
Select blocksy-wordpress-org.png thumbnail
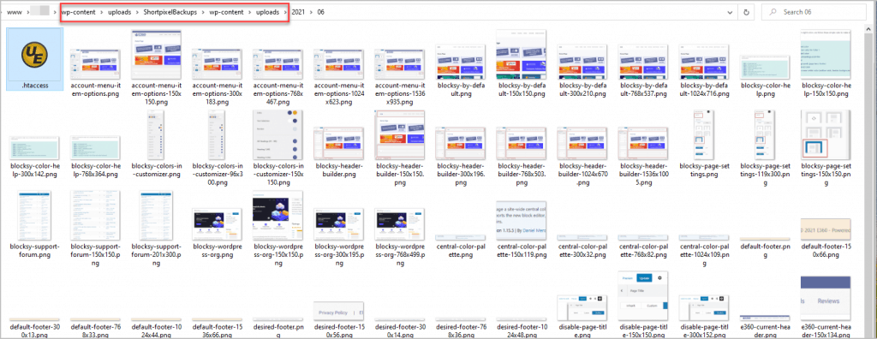[x=217, y=225]
